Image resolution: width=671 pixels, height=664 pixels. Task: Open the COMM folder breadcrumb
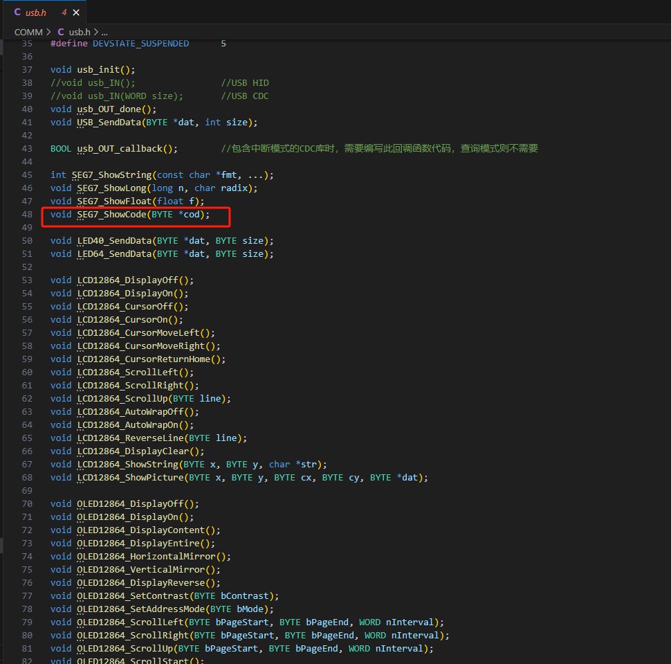click(28, 32)
